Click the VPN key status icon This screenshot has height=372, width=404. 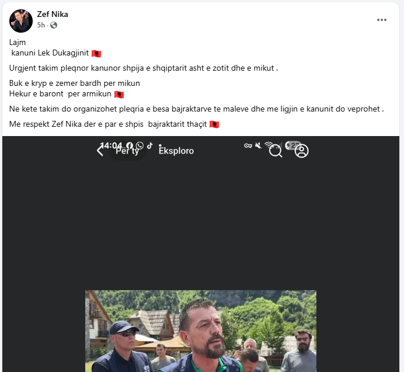(x=248, y=146)
